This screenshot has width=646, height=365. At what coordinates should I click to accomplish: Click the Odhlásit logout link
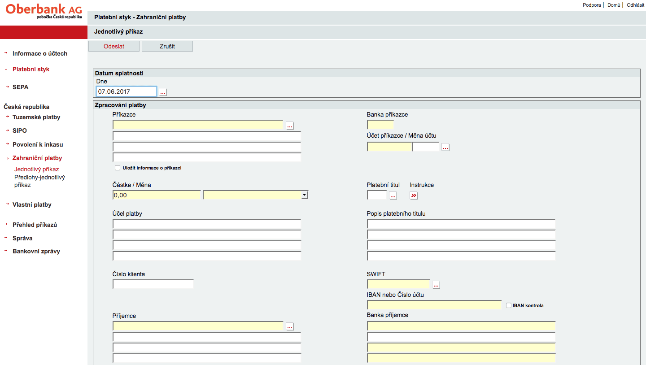point(636,5)
